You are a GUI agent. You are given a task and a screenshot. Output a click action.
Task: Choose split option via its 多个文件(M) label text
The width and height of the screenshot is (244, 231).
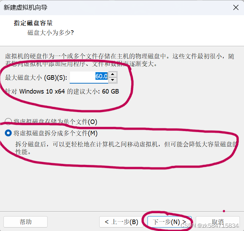click(x=55, y=133)
